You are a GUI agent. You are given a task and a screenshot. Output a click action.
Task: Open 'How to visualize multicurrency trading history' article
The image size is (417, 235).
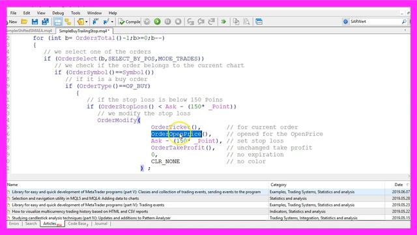click(x=79, y=211)
